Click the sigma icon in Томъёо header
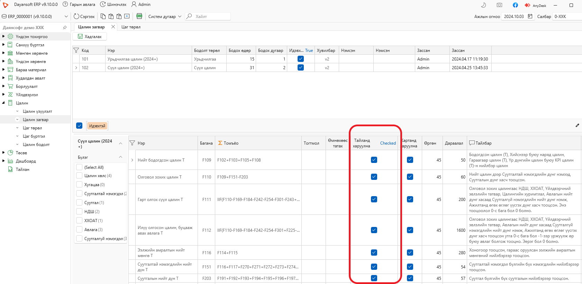 (220, 143)
